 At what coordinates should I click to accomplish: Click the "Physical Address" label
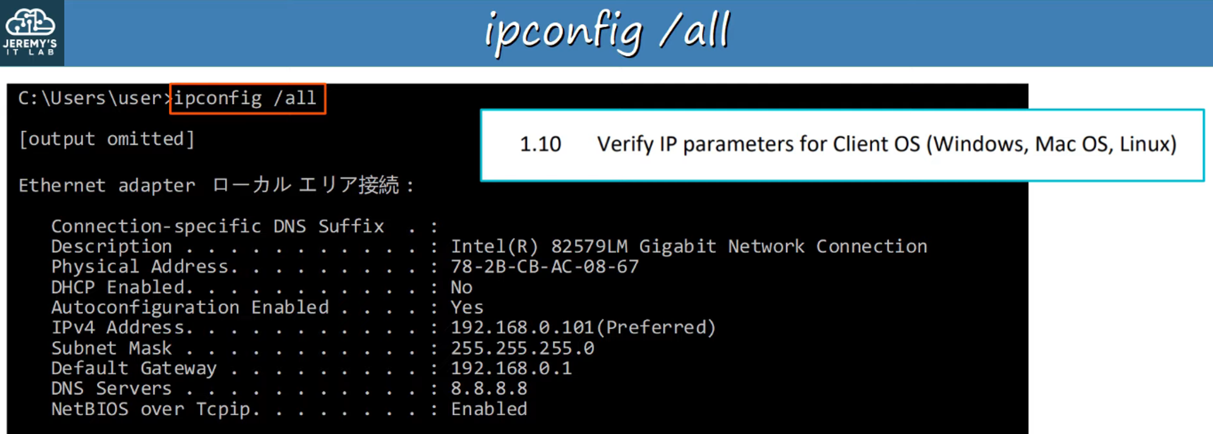(141, 267)
